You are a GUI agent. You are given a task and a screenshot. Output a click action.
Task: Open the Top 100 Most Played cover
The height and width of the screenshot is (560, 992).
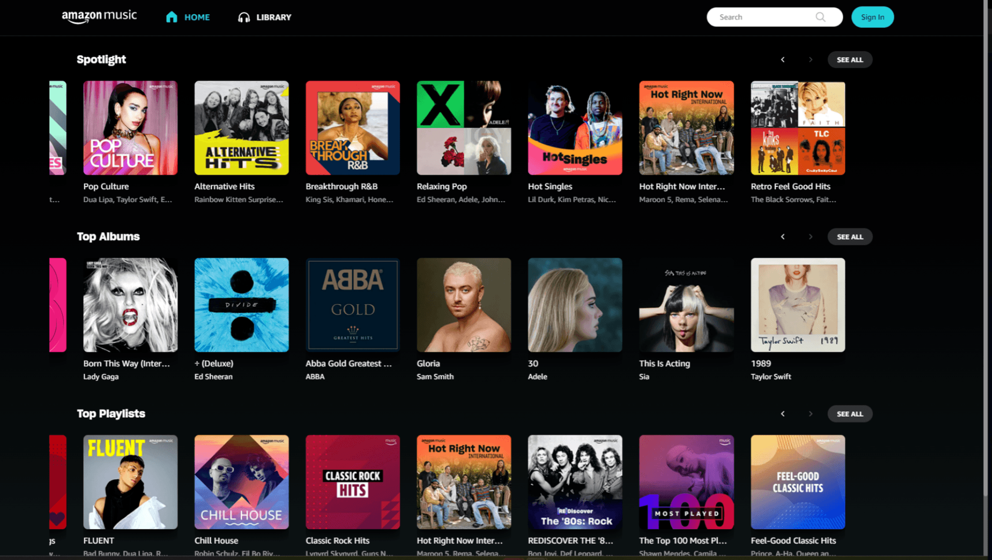[686, 482]
